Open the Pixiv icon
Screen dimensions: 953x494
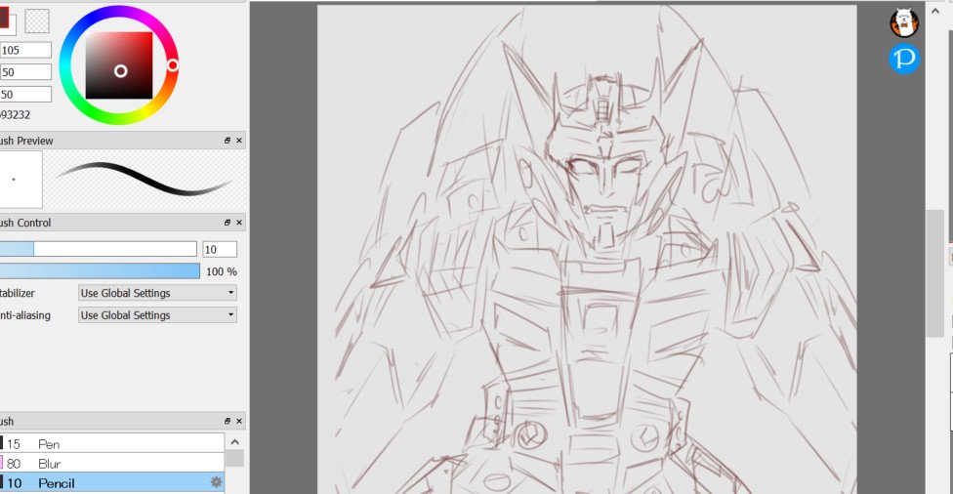coord(904,59)
